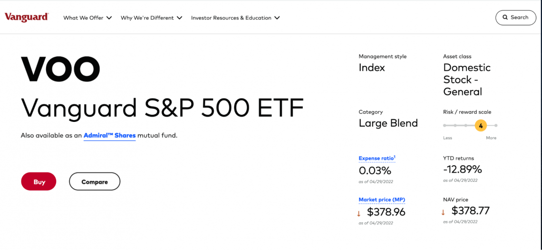Click the down arrow beside market price
Screen dimensions: 542x250
pyautogui.click(x=359, y=213)
